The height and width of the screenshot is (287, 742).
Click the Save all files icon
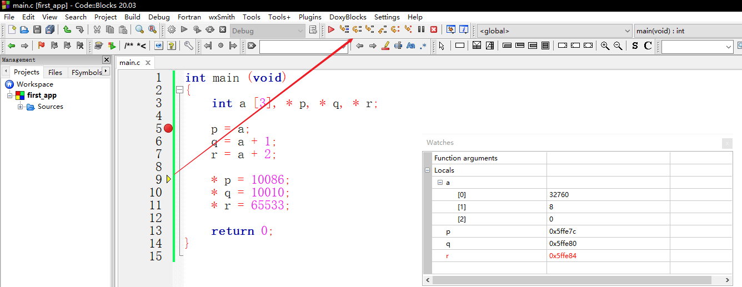click(x=50, y=29)
